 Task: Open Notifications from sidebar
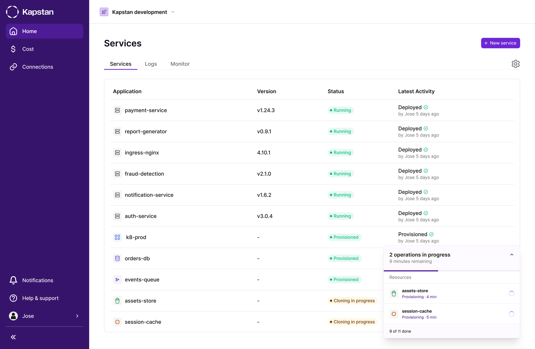click(x=45, y=280)
